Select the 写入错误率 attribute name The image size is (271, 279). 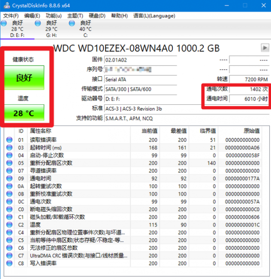pyautogui.click(x=43, y=264)
